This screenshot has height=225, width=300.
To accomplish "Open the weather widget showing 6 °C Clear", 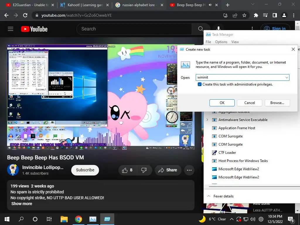I will click(x=212, y=219).
